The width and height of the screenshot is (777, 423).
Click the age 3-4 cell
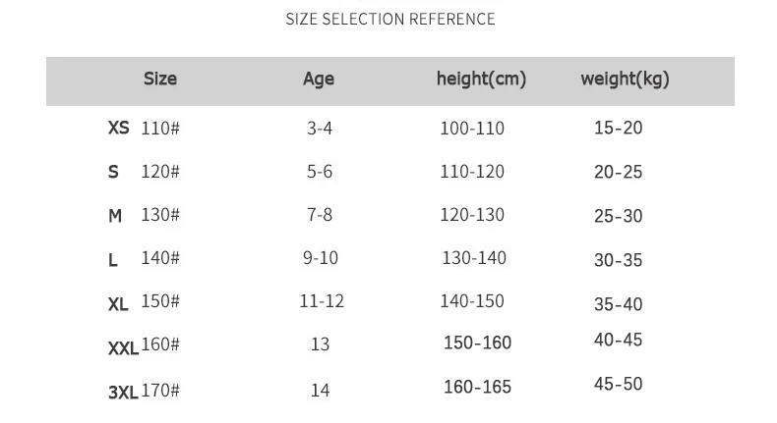tap(320, 129)
